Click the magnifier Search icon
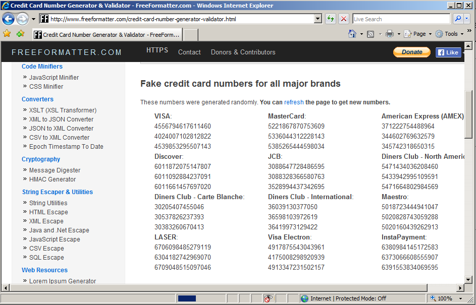Screen dimensions: 476x305 point(458,19)
